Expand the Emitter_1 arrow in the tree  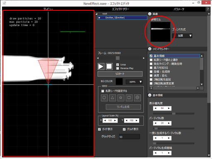coord(99,18)
